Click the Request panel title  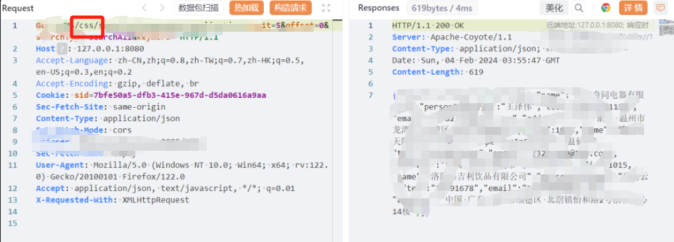(18, 8)
